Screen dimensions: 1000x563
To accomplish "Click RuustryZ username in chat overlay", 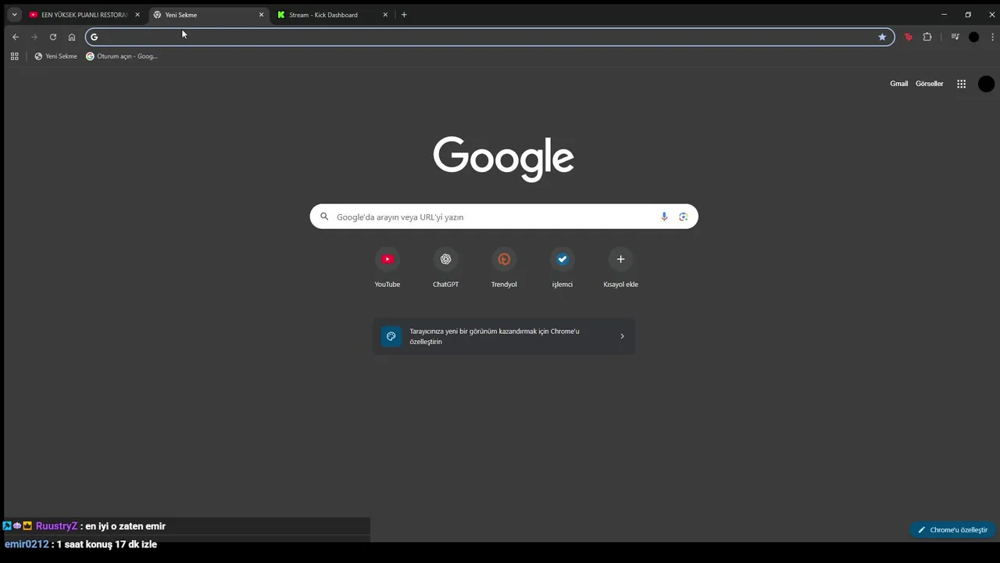I will click(x=57, y=526).
